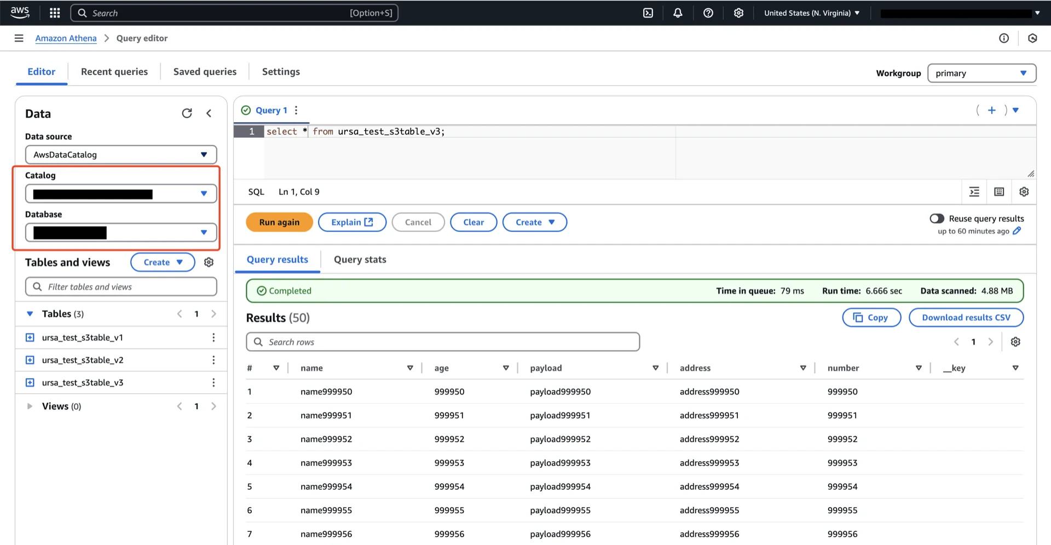Sort by the address column arrow

coord(803,368)
